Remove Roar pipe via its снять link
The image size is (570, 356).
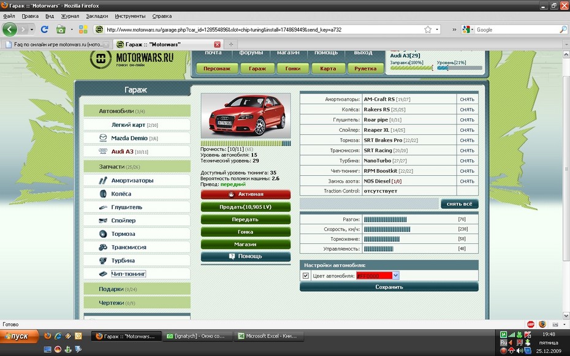click(x=467, y=119)
